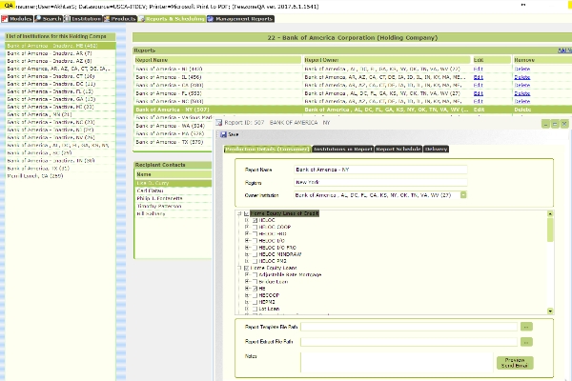The width and height of the screenshot is (572, 381).
Task: Toggle Adjustable Rate Mortgage checkbox
Action: click(255, 275)
